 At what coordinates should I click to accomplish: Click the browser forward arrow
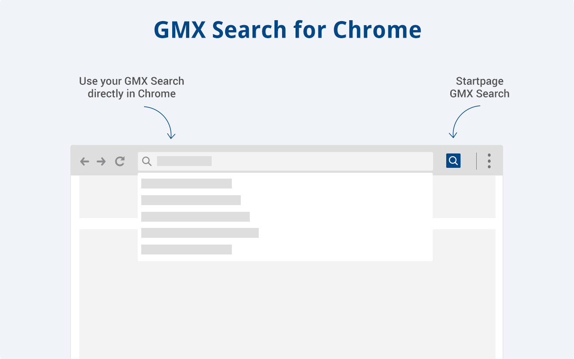pos(101,162)
